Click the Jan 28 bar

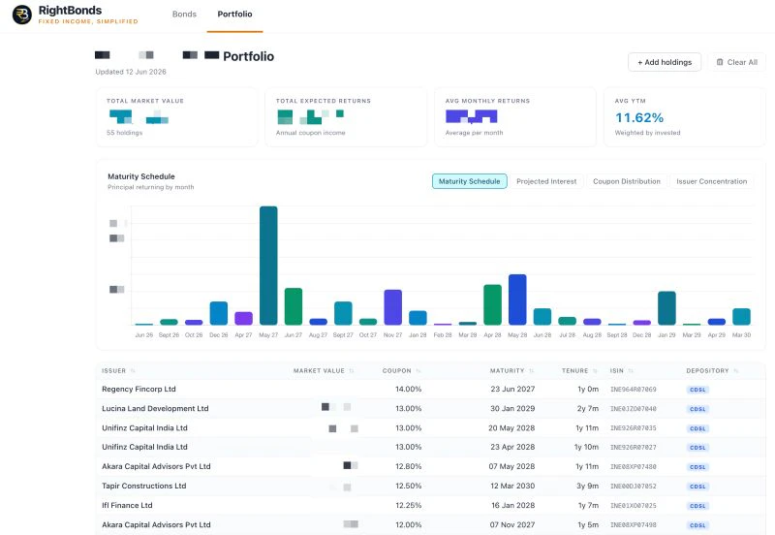coord(418,318)
